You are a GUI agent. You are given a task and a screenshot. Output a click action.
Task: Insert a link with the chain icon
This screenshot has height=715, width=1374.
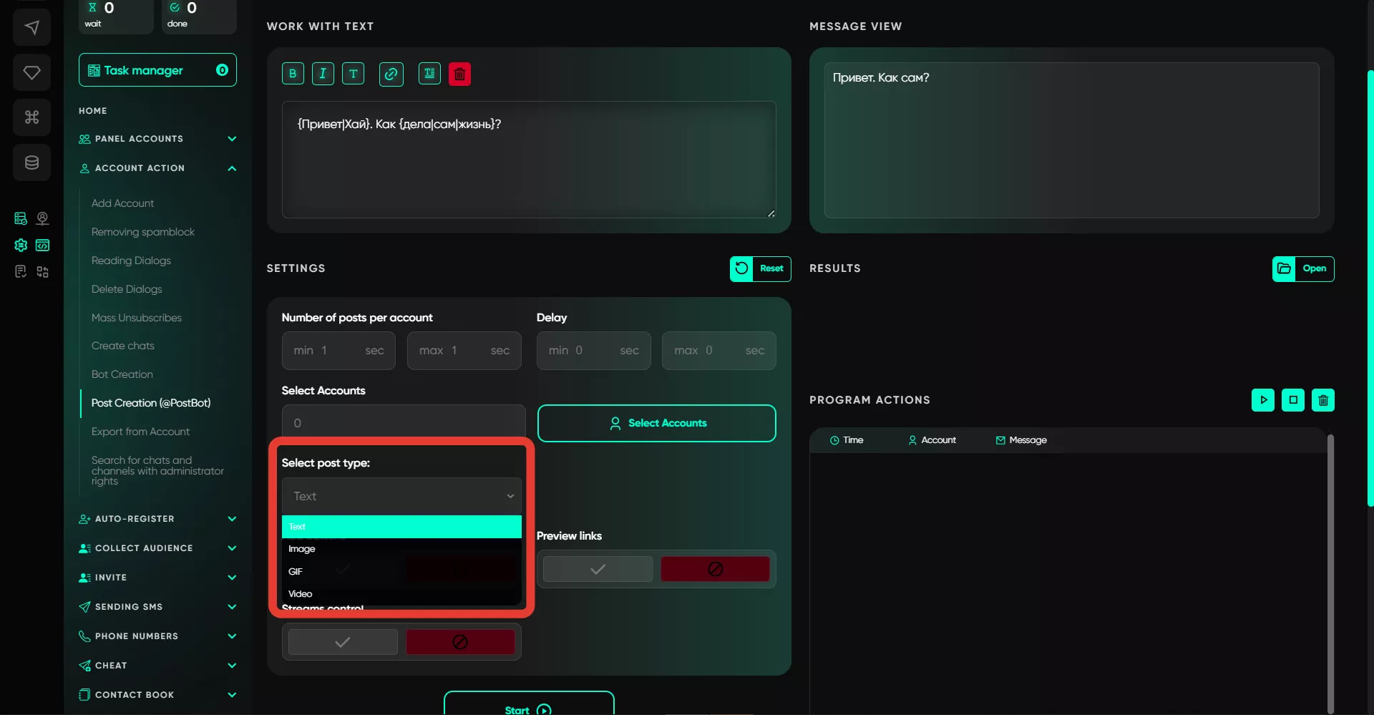click(391, 74)
